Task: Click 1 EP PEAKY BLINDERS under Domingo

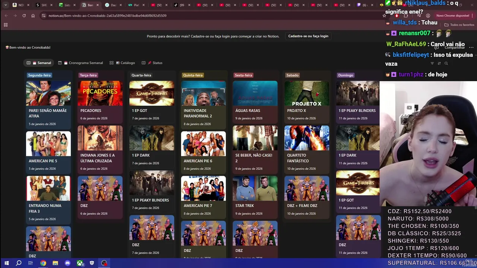Action: [x=357, y=111]
